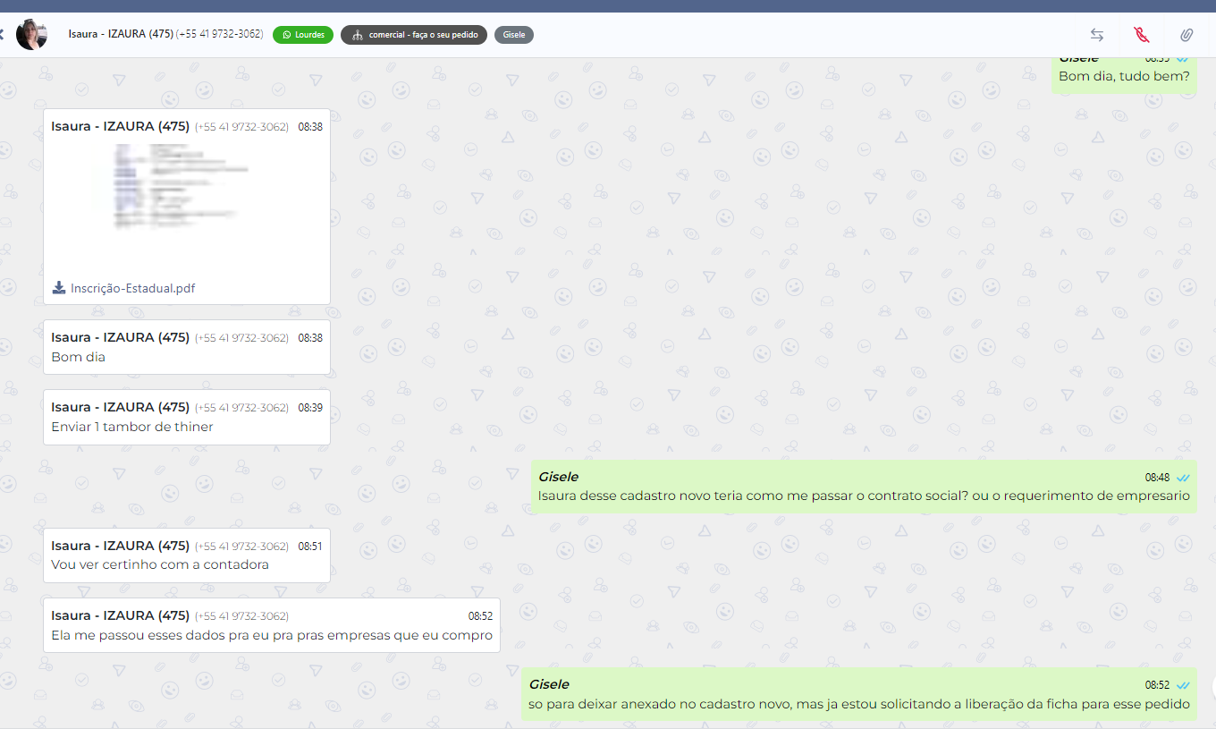The width and height of the screenshot is (1216, 729).
Task: Click the green Lourdes WhatsApp badge
Action: [x=303, y=35]
